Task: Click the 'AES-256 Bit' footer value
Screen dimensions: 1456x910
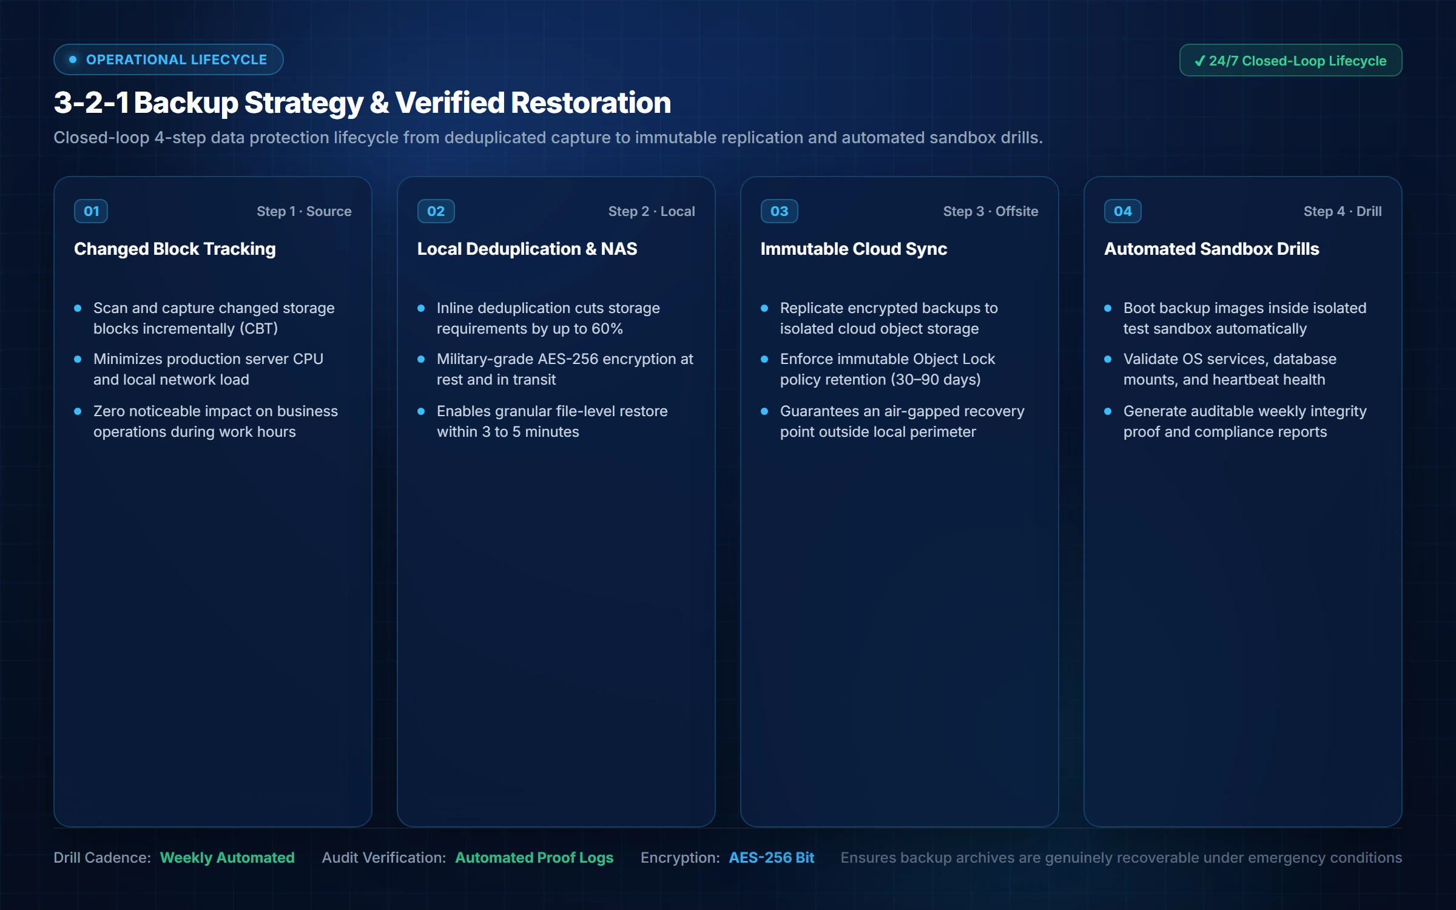Action: (771, 857)
